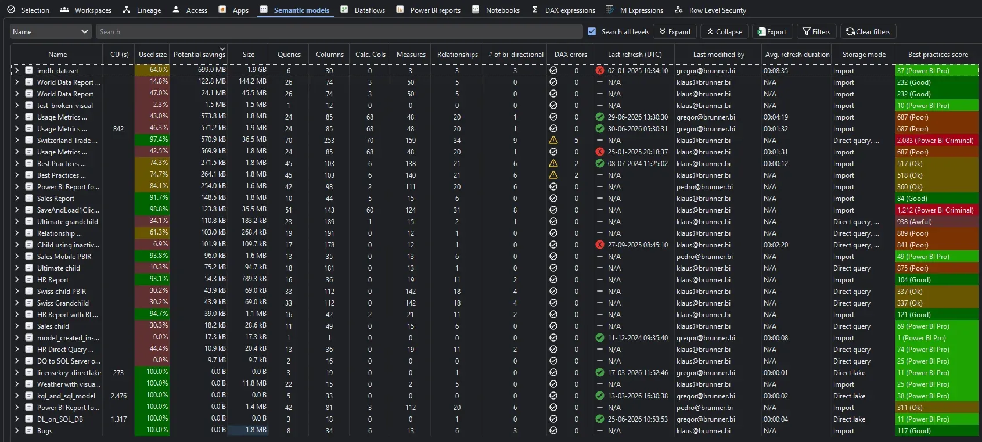The height and width of the screenshot is (442, 982).
Task: Click DAX errors warning icon for Switzerland Trade
Action: pos(553,140)
